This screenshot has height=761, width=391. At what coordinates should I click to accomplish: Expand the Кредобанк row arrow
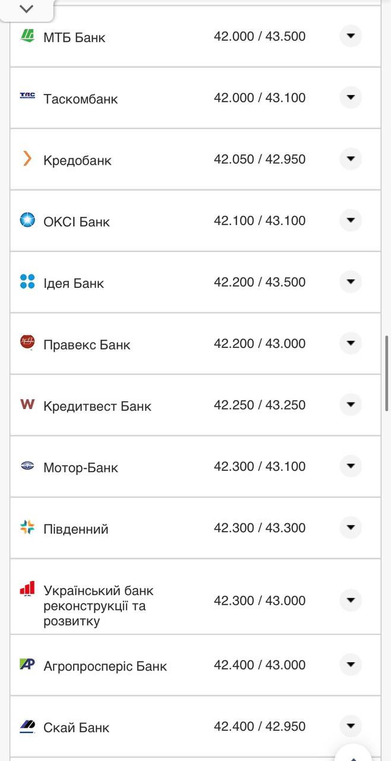point(351,159)
